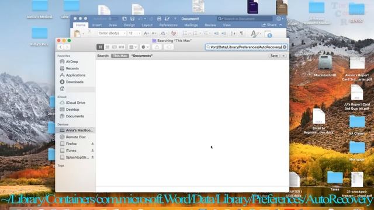Viewport: 374px width, 210px height.
Task: Switch Finder to gallery cover flow view
Action: tap(122, 47)
